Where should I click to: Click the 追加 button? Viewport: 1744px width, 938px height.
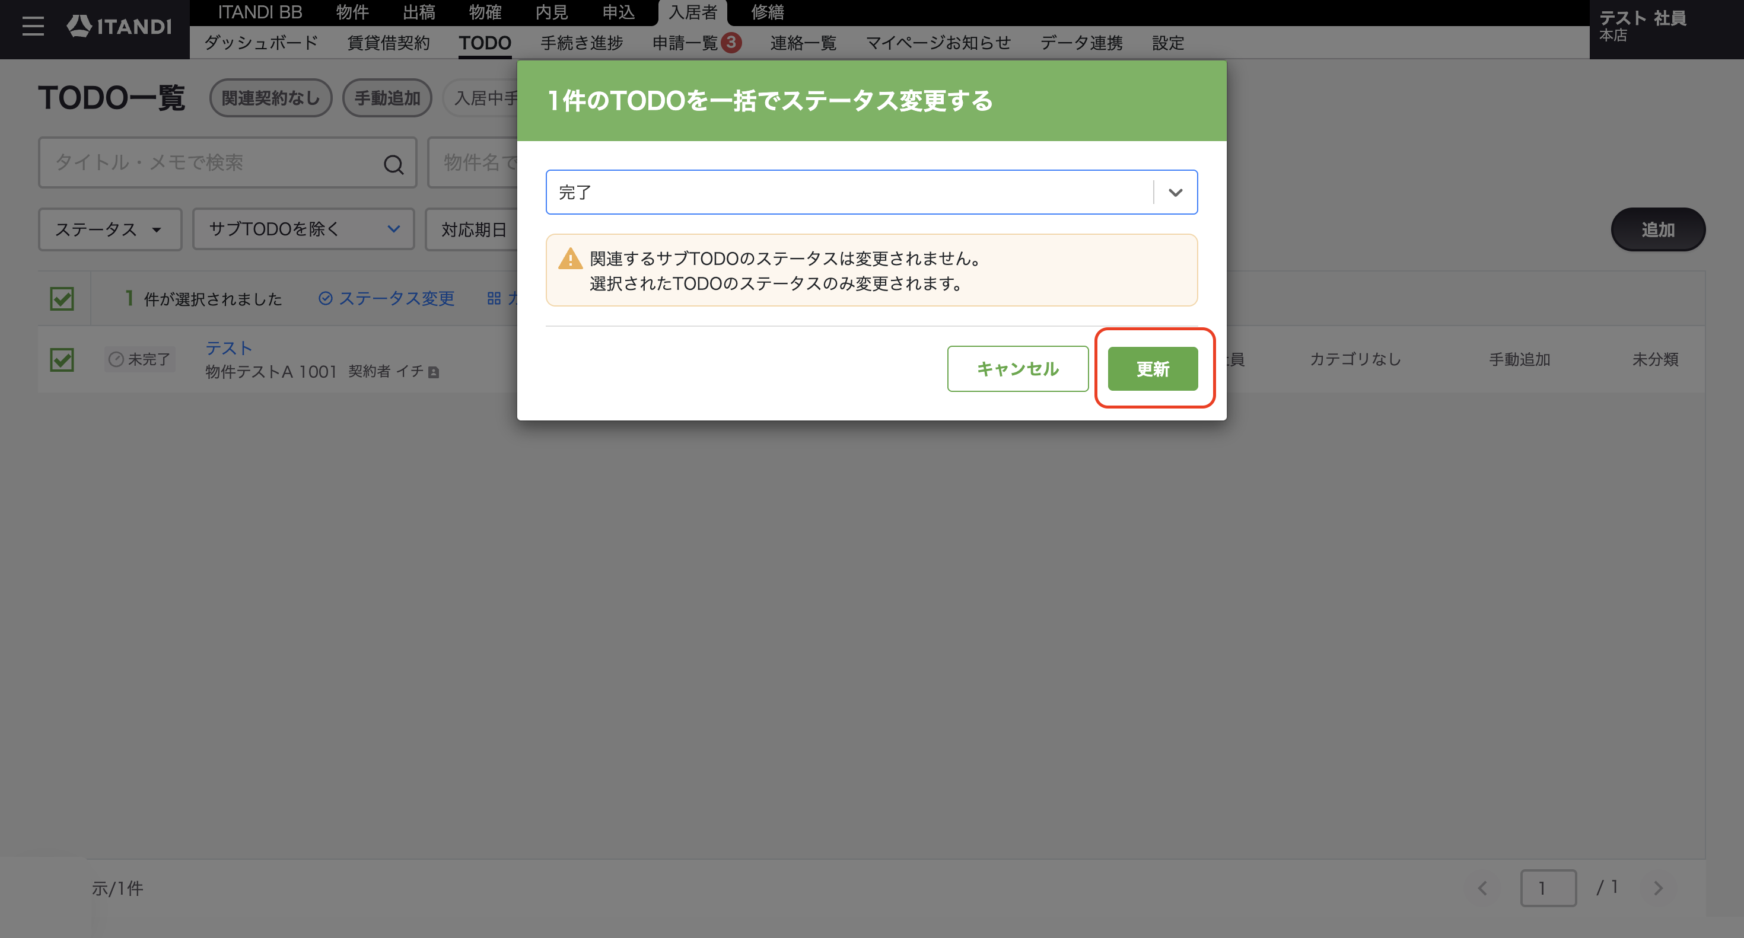click(x=1657, y=229)
